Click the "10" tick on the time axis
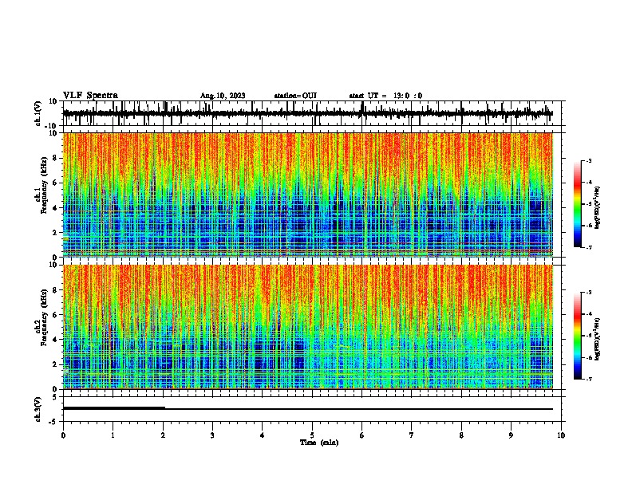 click(x=561, y=435)
